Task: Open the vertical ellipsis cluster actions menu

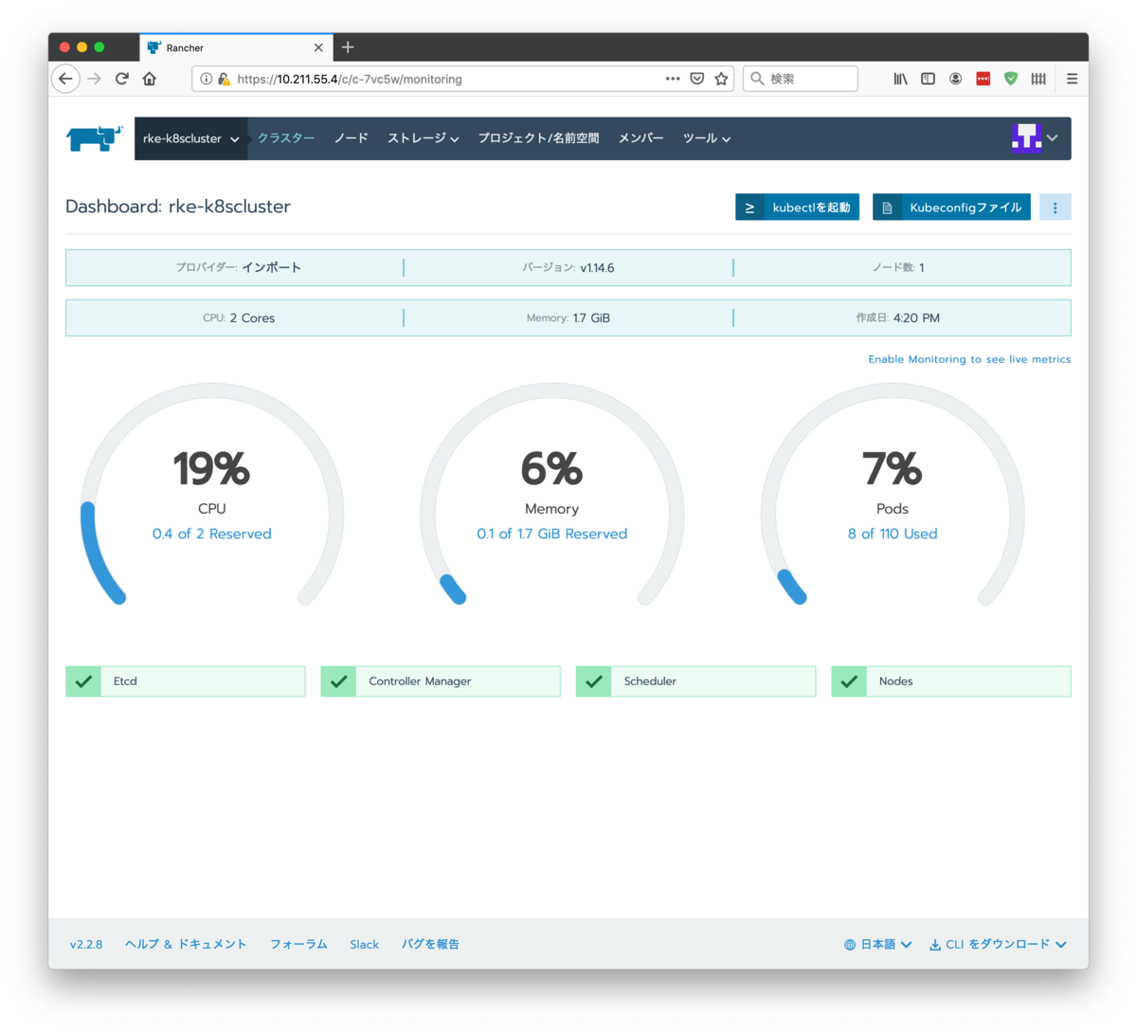Action: pos(1055,208)
